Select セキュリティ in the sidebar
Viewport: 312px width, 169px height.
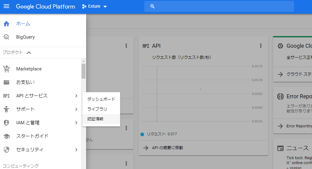[x=30, y=149]
